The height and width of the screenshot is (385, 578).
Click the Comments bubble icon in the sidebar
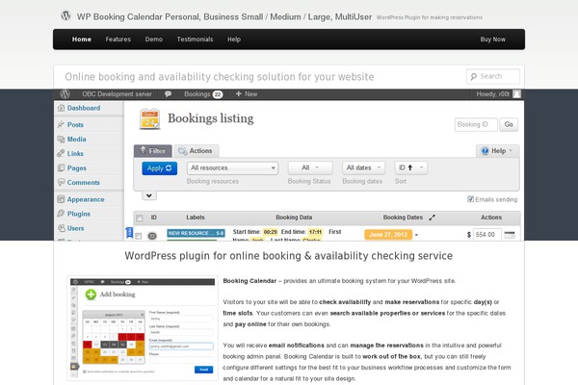tap(61, 182)
